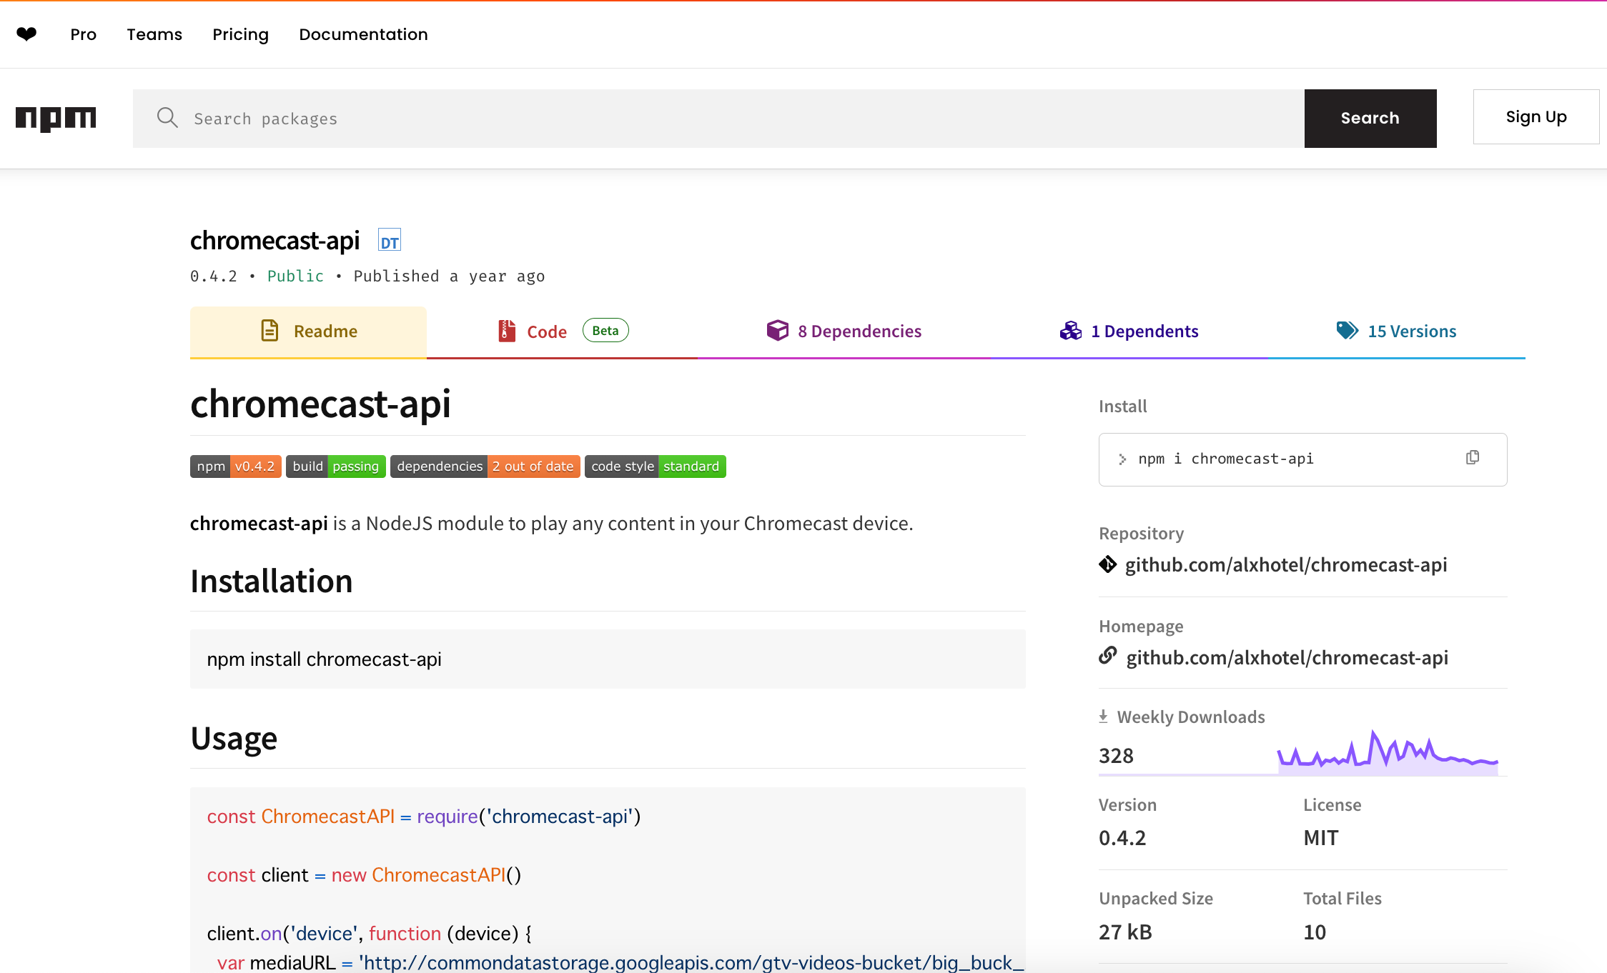This screenshot has width=1607, height=973.
Task: Click the Dependents cubes icon
Action: [1071, 330]
